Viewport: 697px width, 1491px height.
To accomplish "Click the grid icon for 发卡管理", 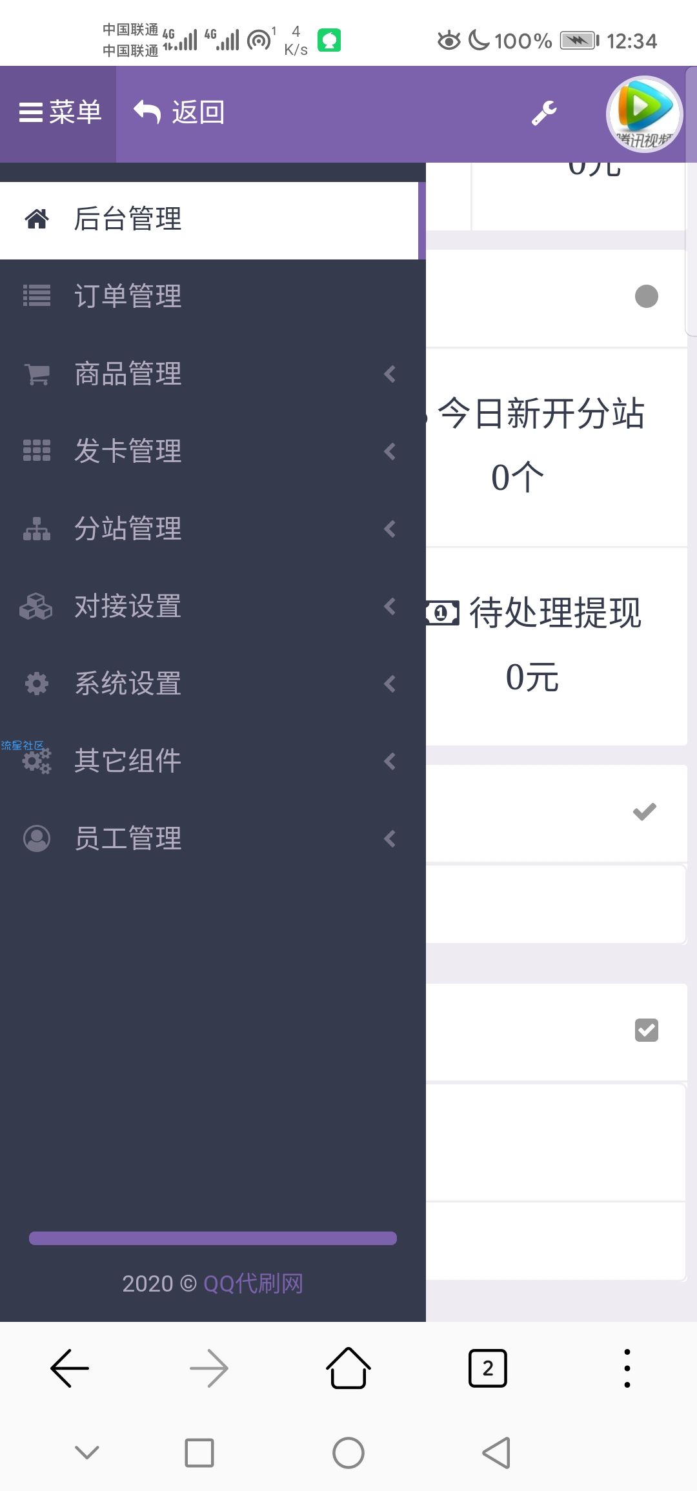I will tap(37, 451).
